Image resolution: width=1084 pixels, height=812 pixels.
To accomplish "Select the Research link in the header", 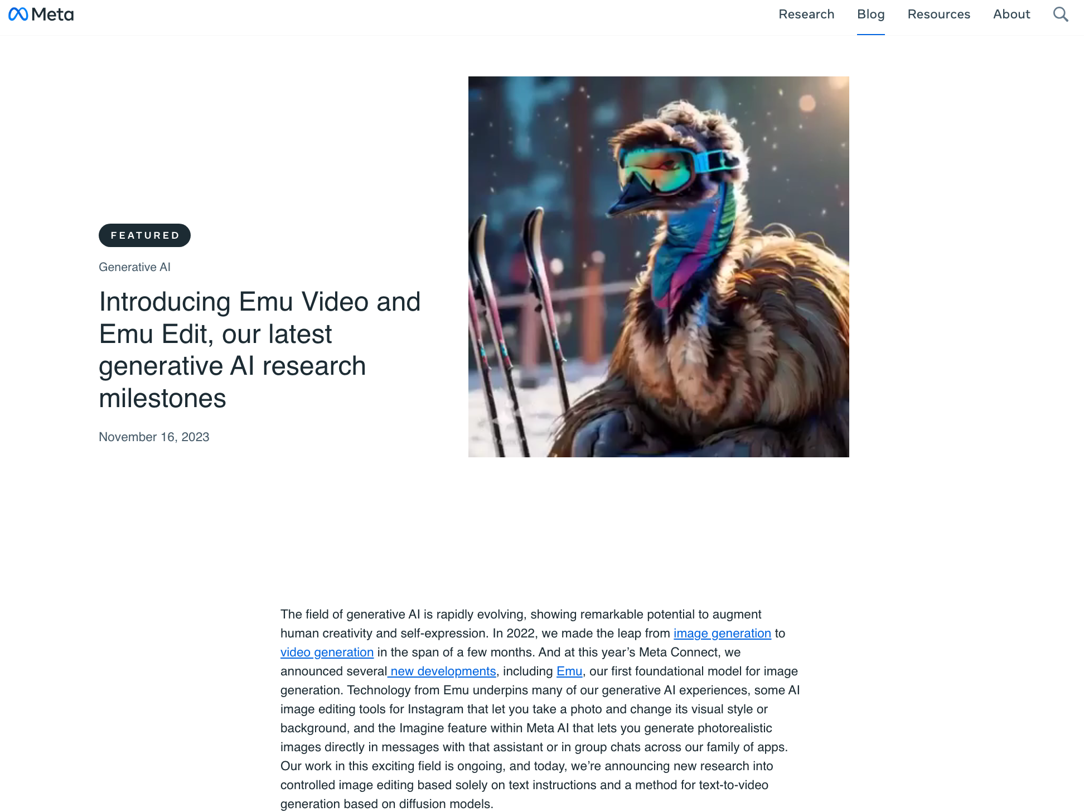I will click(x=806, y=14).
